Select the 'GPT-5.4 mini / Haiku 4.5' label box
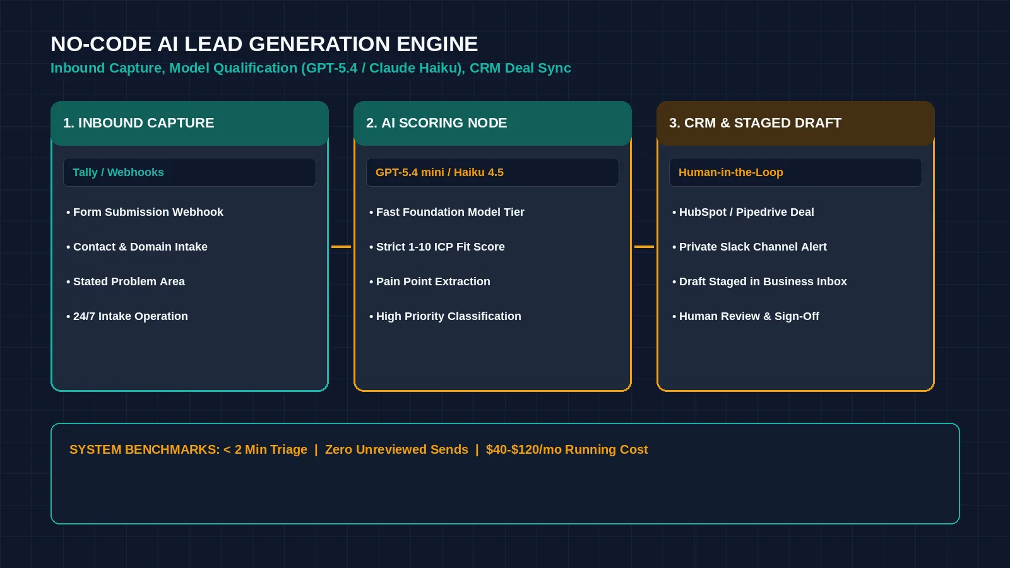The height and width of the screenshot is (568, 1010). click(492, 172)
